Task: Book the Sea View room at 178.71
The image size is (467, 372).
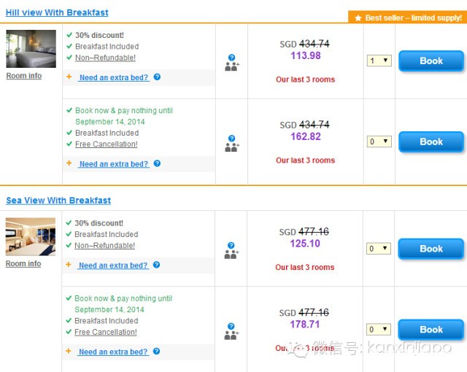Action: pos(431,330)
